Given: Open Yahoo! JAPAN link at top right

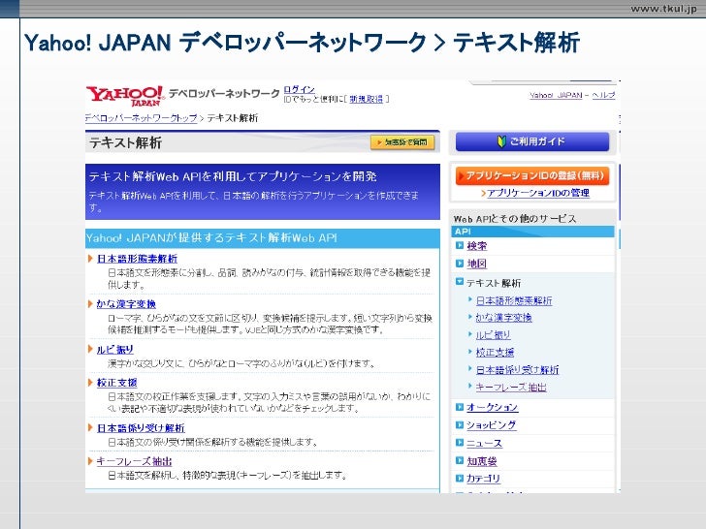Looking at the screenshot, I should tap(556, 95).
